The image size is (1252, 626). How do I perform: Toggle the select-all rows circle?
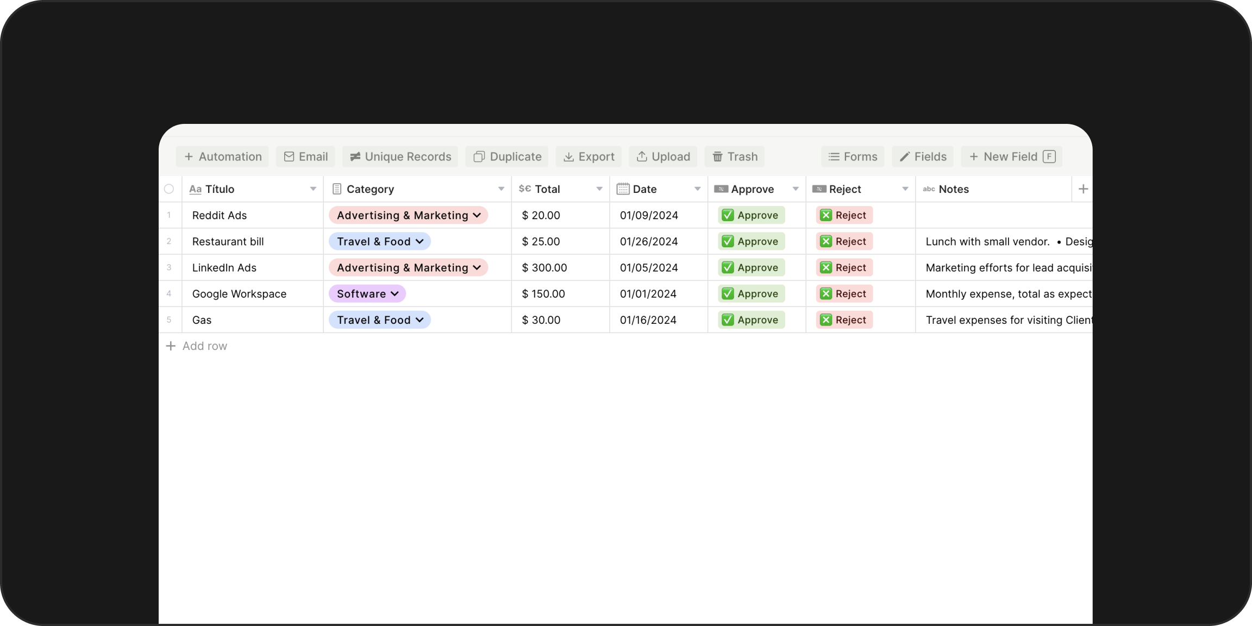pyautogui.click(x=169, y=189)
